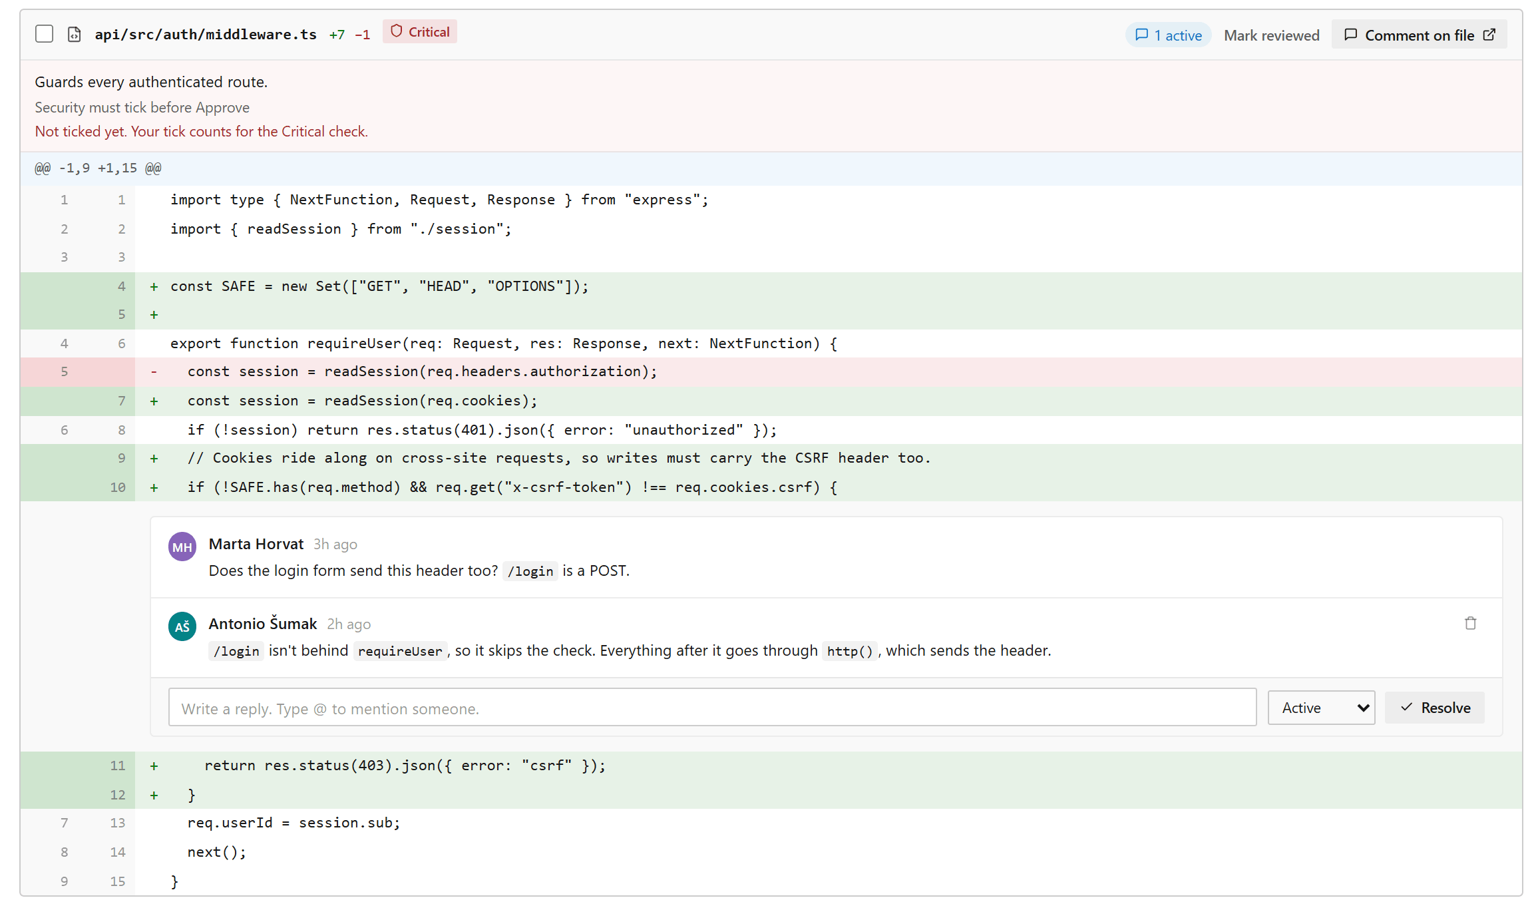The height and width of the screenshot is (906, 1538).
Task: Delete Antonio Šumak's comment with trash icon
Action: coord(1470,623)
